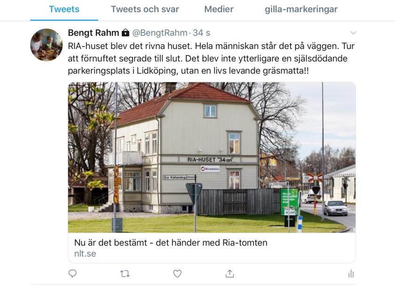Viewport: 395px width, 286px height.
Task: Visit the nlt.se source link
Action: pyautogui.click(x=85, y=253)
